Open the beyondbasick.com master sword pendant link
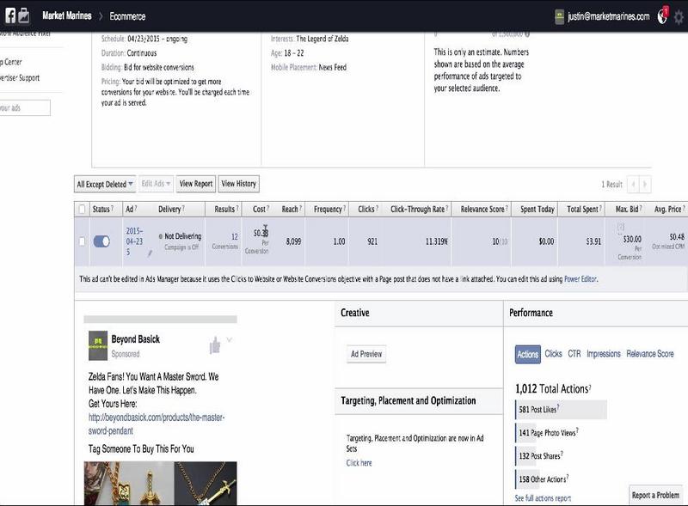This screenshot has height=506, width=688. click(157, 424)
